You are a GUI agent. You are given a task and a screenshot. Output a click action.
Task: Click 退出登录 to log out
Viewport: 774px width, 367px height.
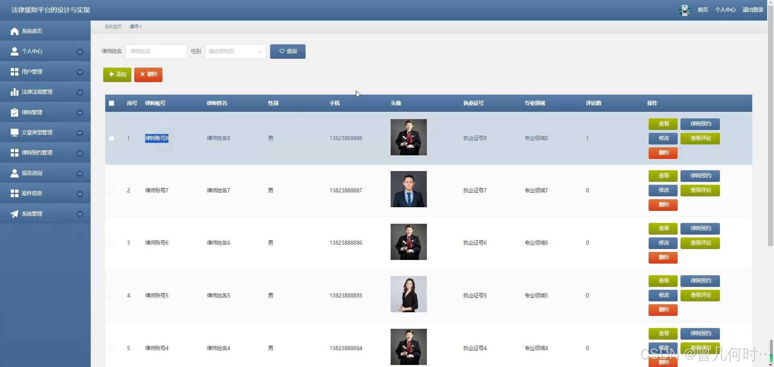click(753, 10)
